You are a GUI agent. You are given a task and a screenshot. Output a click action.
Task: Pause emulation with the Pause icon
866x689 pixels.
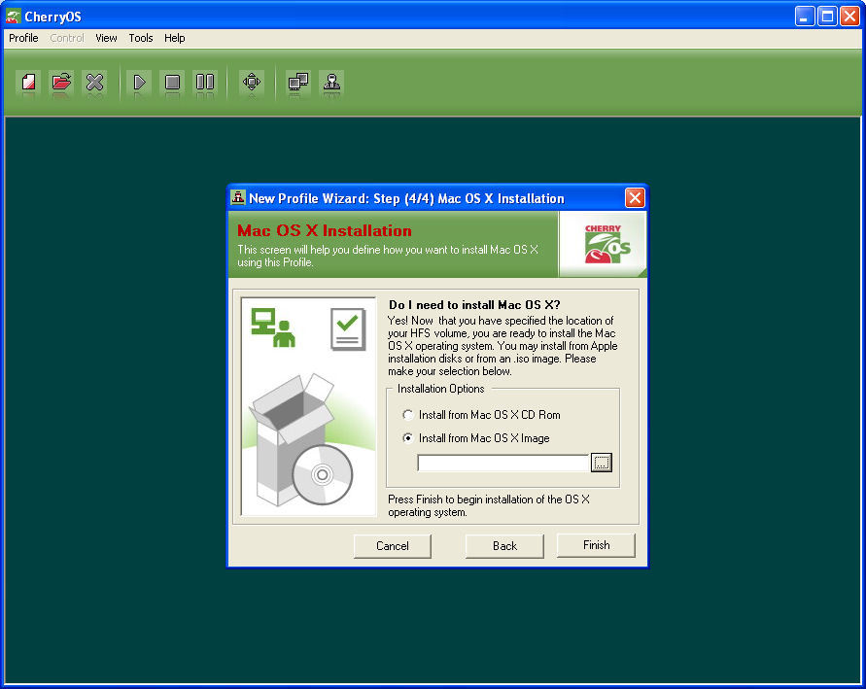click(x=205, y=83)
